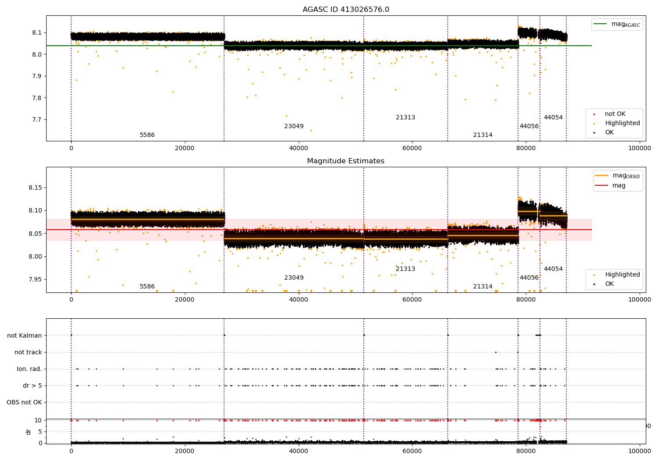Click the 8.1 y-axis tick label
This screenshot has width=659, height=461.
coord(36,33)
